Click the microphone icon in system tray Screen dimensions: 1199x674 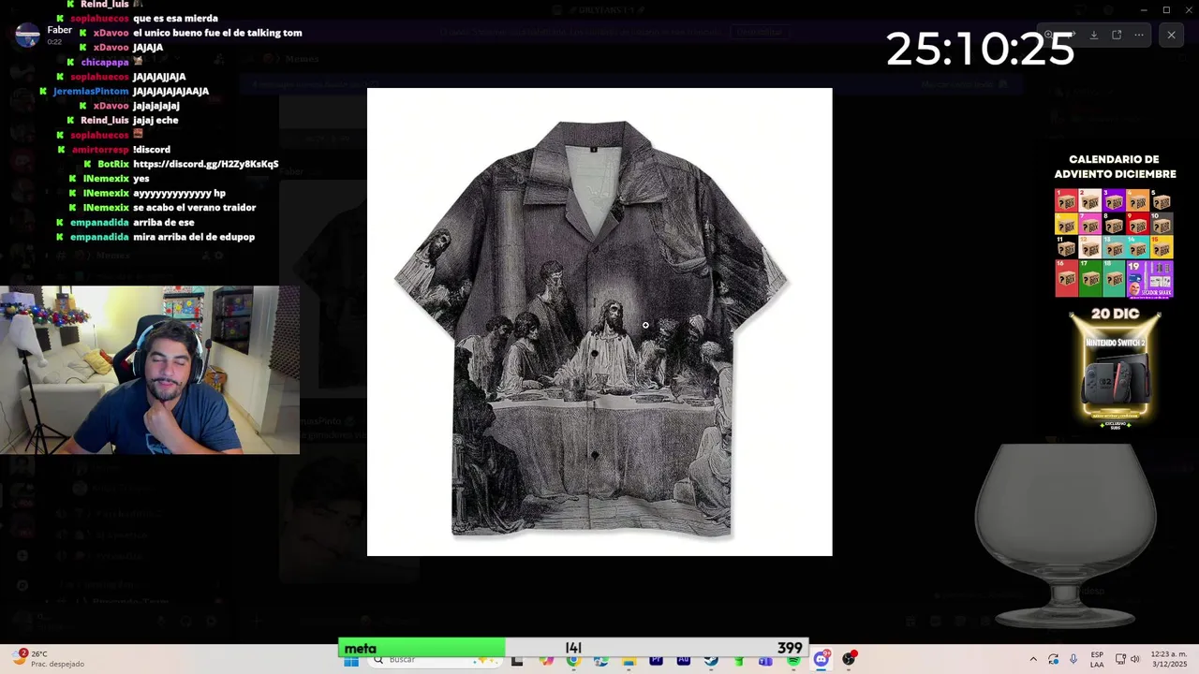pos(1073,659)
